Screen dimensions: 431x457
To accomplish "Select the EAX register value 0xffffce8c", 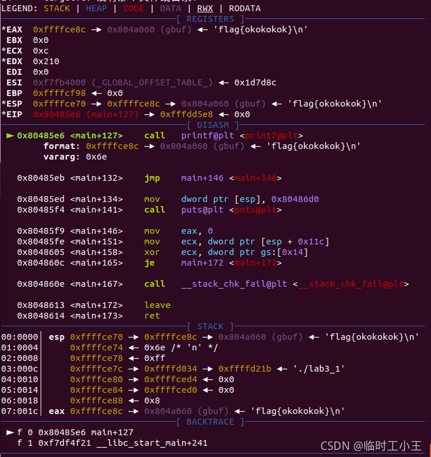I will tap(59, 29).
